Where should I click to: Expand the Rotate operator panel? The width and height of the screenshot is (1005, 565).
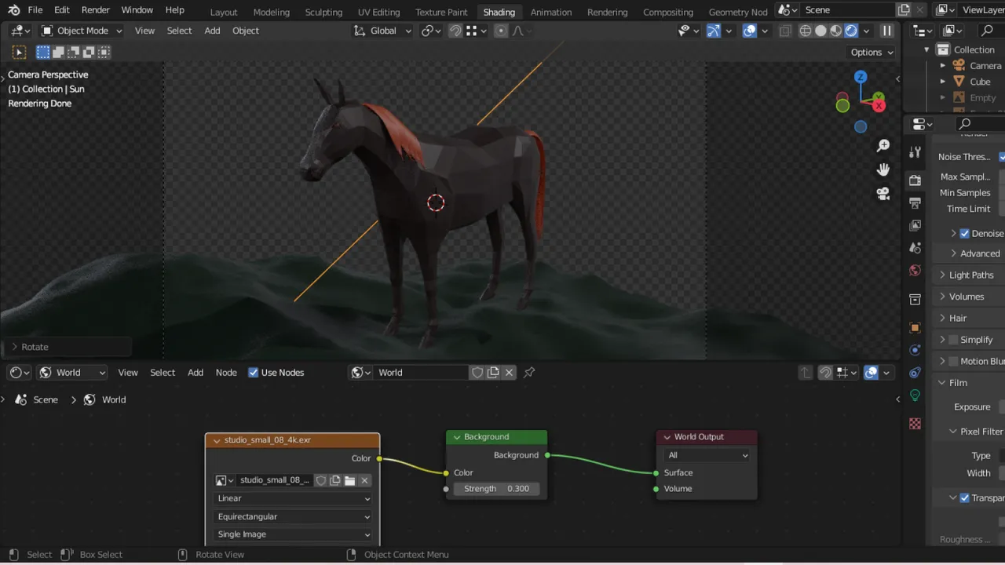pyautogui.click(x=14, y=347)
